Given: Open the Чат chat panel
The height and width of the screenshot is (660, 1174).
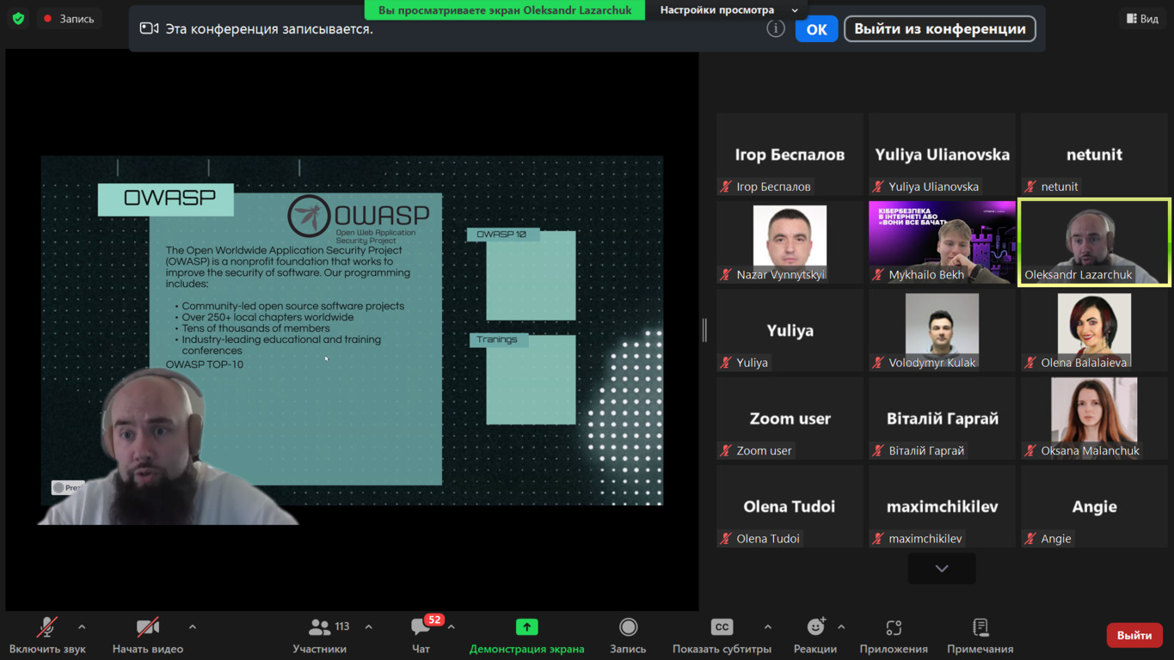Looking at the screenshot, I should tap(421, 635).
